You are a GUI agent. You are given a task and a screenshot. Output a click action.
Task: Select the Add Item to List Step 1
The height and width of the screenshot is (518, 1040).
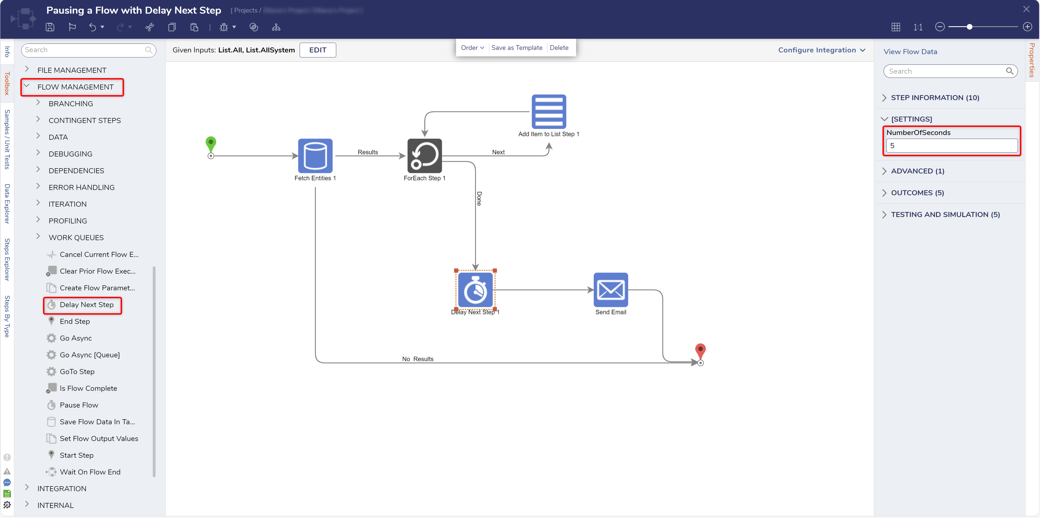tap(549, 112)
